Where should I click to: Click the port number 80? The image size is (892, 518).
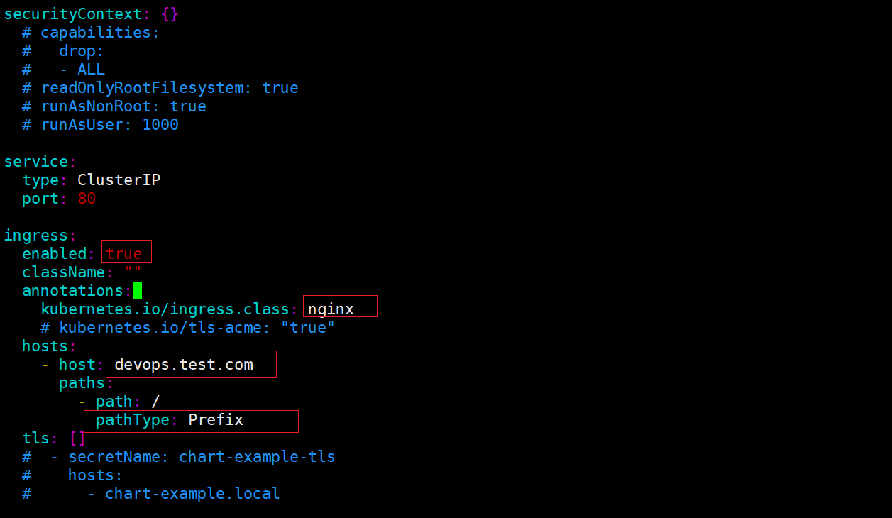point(87,198)
